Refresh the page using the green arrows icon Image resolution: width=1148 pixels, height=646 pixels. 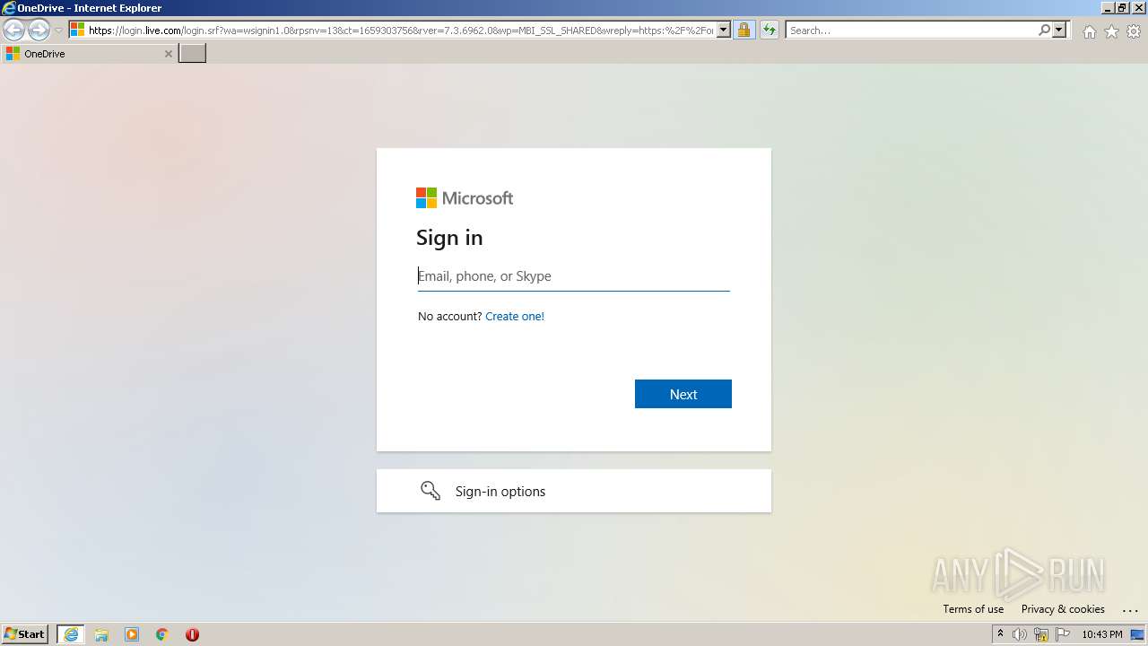770,30
